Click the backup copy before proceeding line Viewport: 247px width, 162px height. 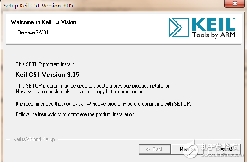80,92
